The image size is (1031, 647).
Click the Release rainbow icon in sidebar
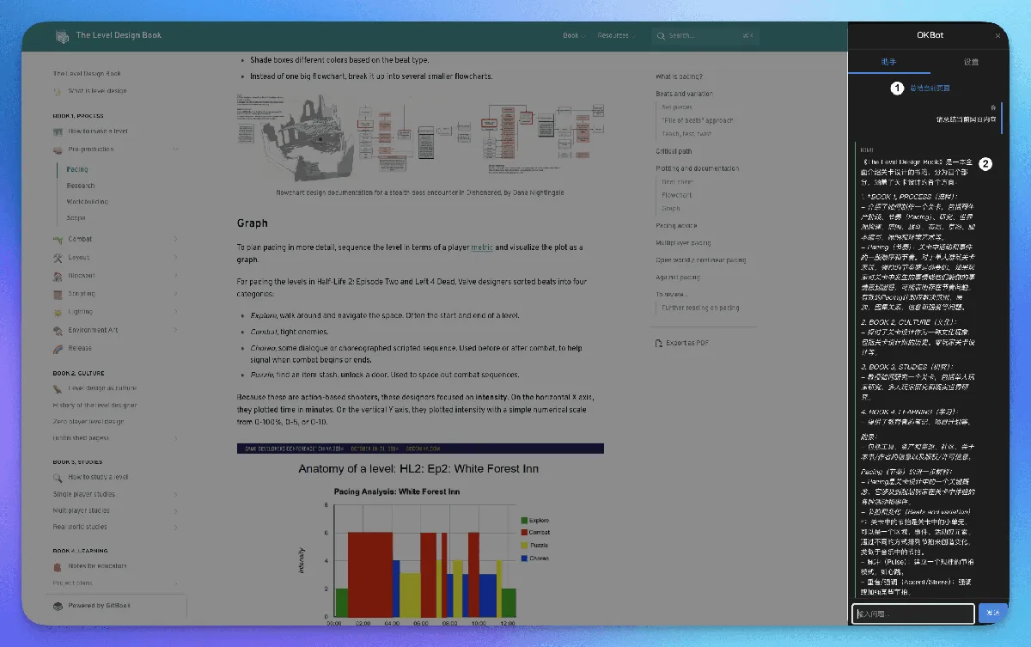click(x=58, y=348)
